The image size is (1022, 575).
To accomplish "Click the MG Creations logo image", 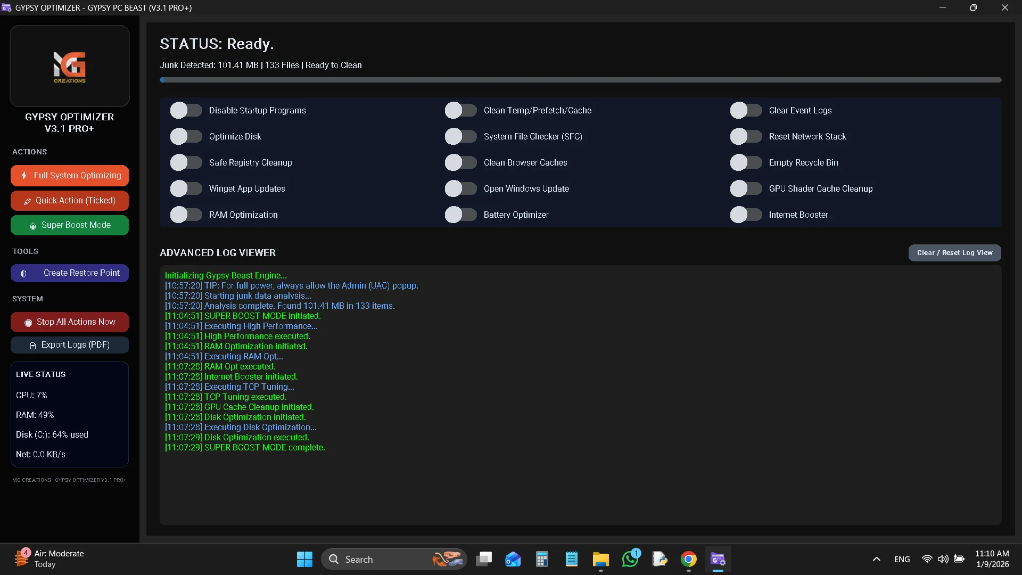I will click(69, 66).
